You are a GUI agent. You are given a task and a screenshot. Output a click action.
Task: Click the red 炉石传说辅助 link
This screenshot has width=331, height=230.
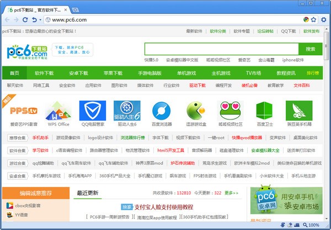click(x=183, y=163)
